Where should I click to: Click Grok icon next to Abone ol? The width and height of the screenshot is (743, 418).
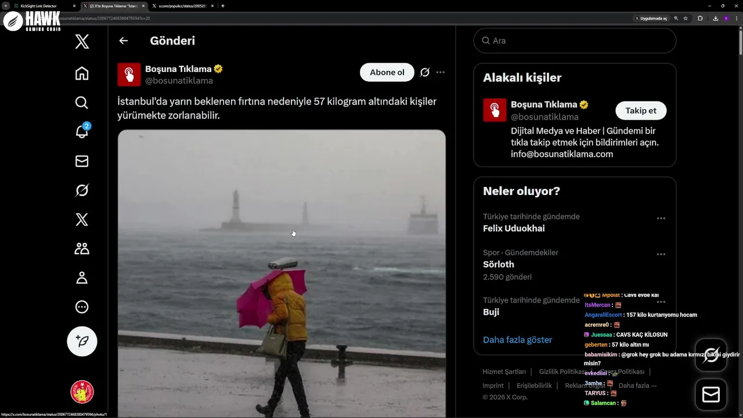pos(424,73)
